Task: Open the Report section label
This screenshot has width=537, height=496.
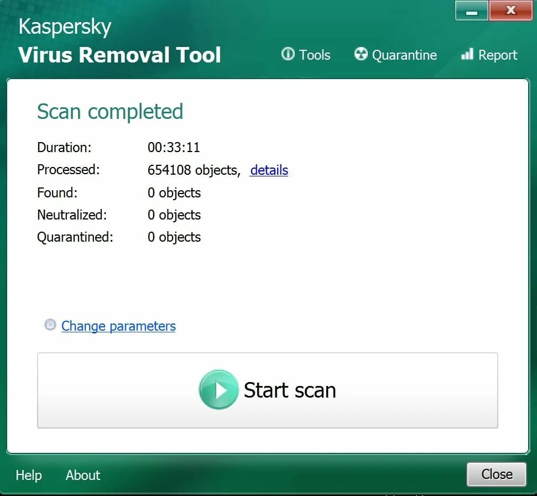Action: point(498,55)
